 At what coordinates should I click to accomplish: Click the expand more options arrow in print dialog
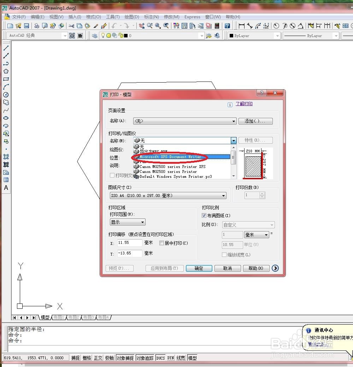click(x=275, y=268)
